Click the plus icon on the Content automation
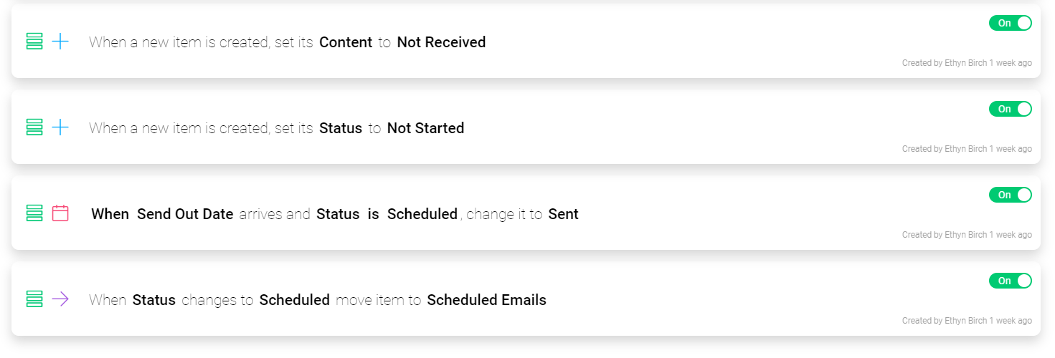The image size is (1055, 358). tap(60, 42)
